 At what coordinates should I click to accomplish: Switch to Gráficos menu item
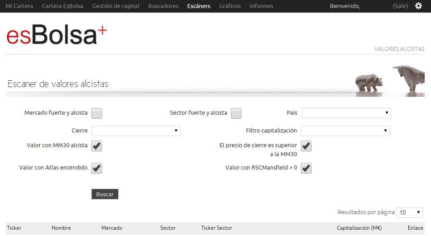(x=230, y=6)
